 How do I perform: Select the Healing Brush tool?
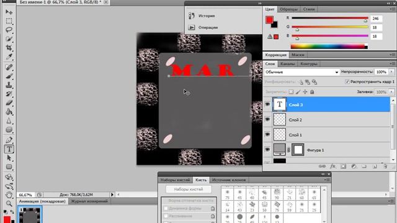[x=9, y=67]
